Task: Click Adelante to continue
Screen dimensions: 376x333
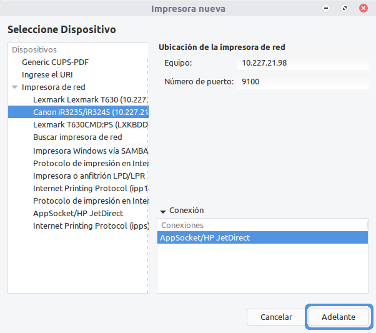Action: (x=339, y=317)
